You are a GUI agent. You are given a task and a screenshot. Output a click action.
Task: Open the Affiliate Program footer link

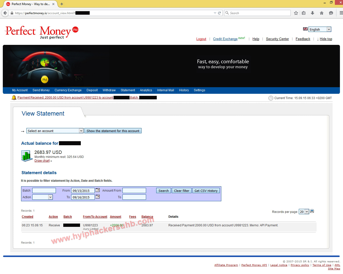(226, 265)
